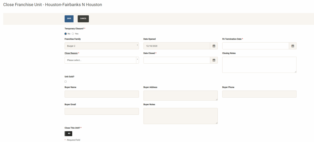Open the FA Termination Date calendar
Image resolution: width=314 pixels, height=142 pixels.
[x=293, y=46]
